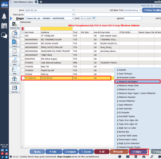Close the Stok-Malzeme Listesi tab
The width and height of the screenshot is (161, 159).
tap(37, 2)
